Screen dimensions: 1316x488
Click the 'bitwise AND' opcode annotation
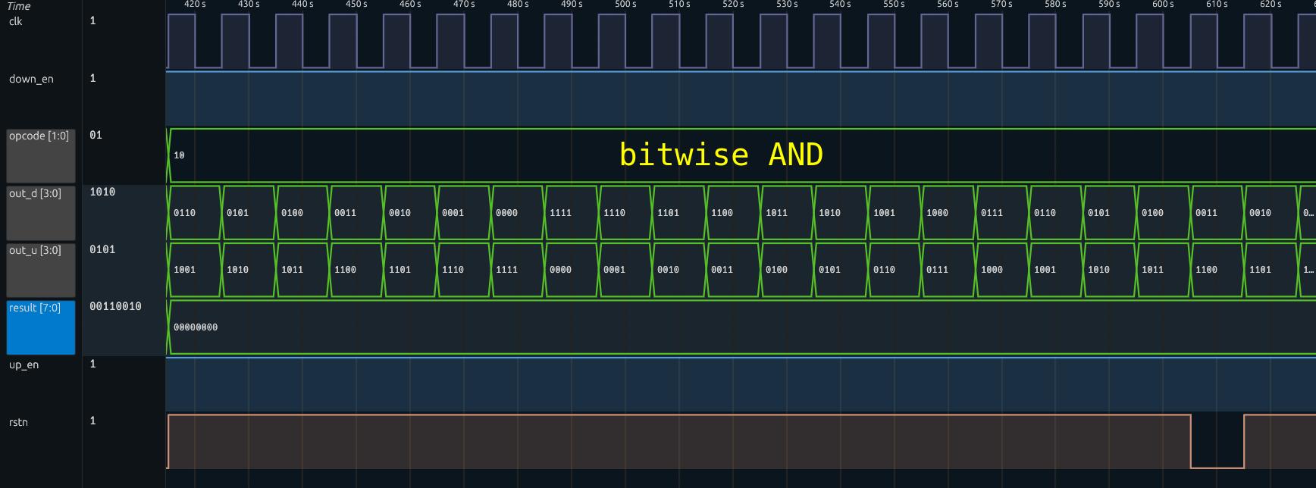pyautogui.click(x=720, y=155)
